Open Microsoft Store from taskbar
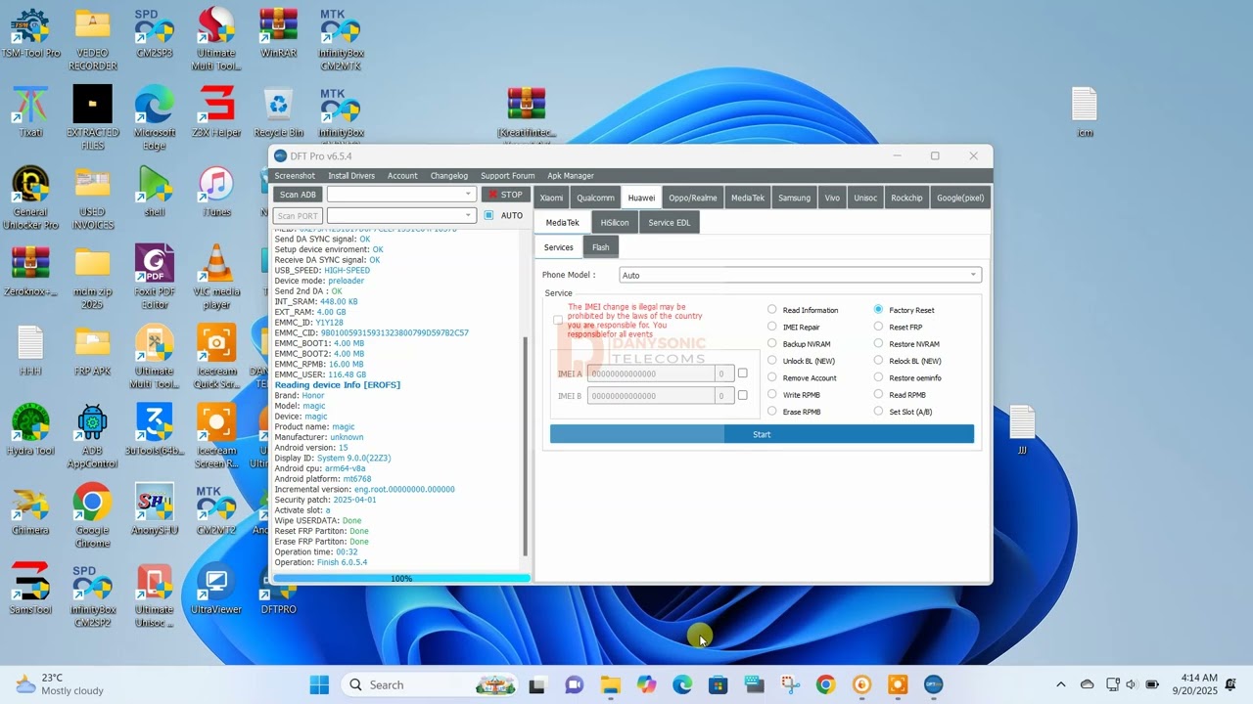Screen dimensions: 1253x704 (x=718, y=684)
